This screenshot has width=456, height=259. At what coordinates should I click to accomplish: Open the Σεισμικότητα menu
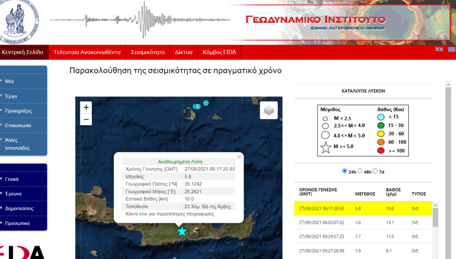(x=148, y=52)
